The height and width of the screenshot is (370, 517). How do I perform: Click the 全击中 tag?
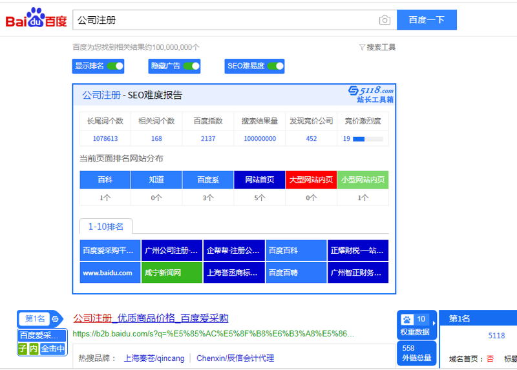[53, 349]
